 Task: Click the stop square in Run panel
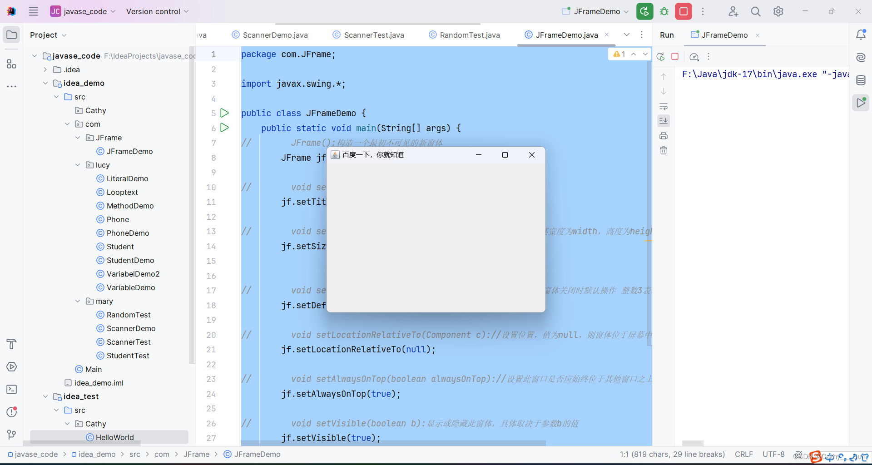tap(675, 57)
